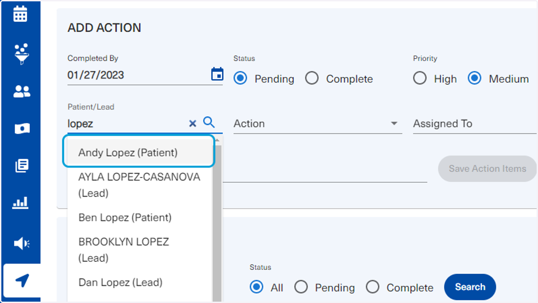Choose BROOKLYN LOPEZ (Lead) from the suggestions
Screen dimensions: 538x303
point(140,250)
